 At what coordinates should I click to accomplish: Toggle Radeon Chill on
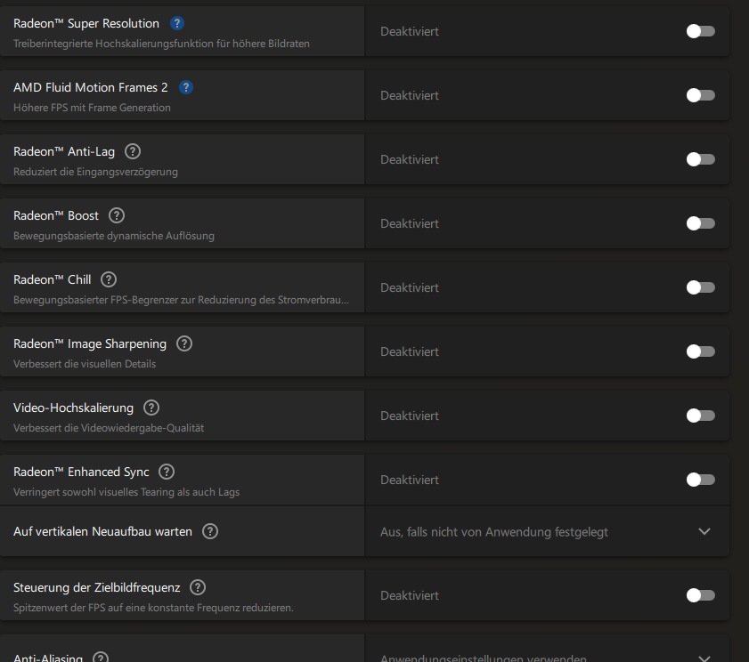[x=701, y=287]
